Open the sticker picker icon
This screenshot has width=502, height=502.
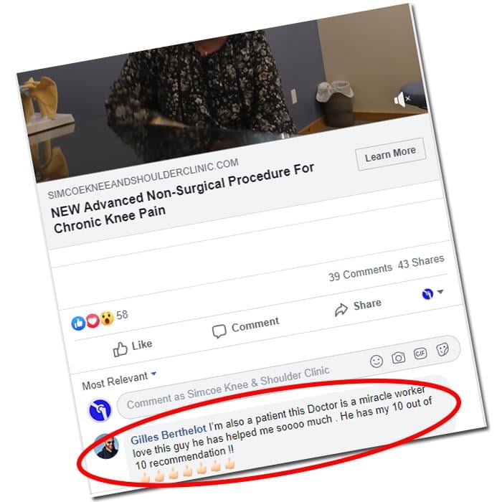pyautogui.click(x=442, y=350)
